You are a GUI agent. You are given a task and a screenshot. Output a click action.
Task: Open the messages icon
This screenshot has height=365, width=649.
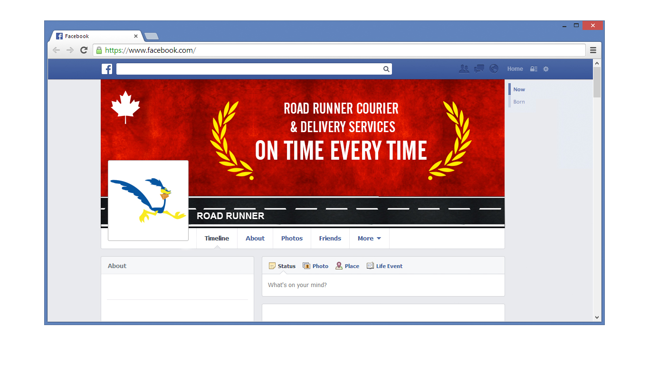[x=479, y=69]
